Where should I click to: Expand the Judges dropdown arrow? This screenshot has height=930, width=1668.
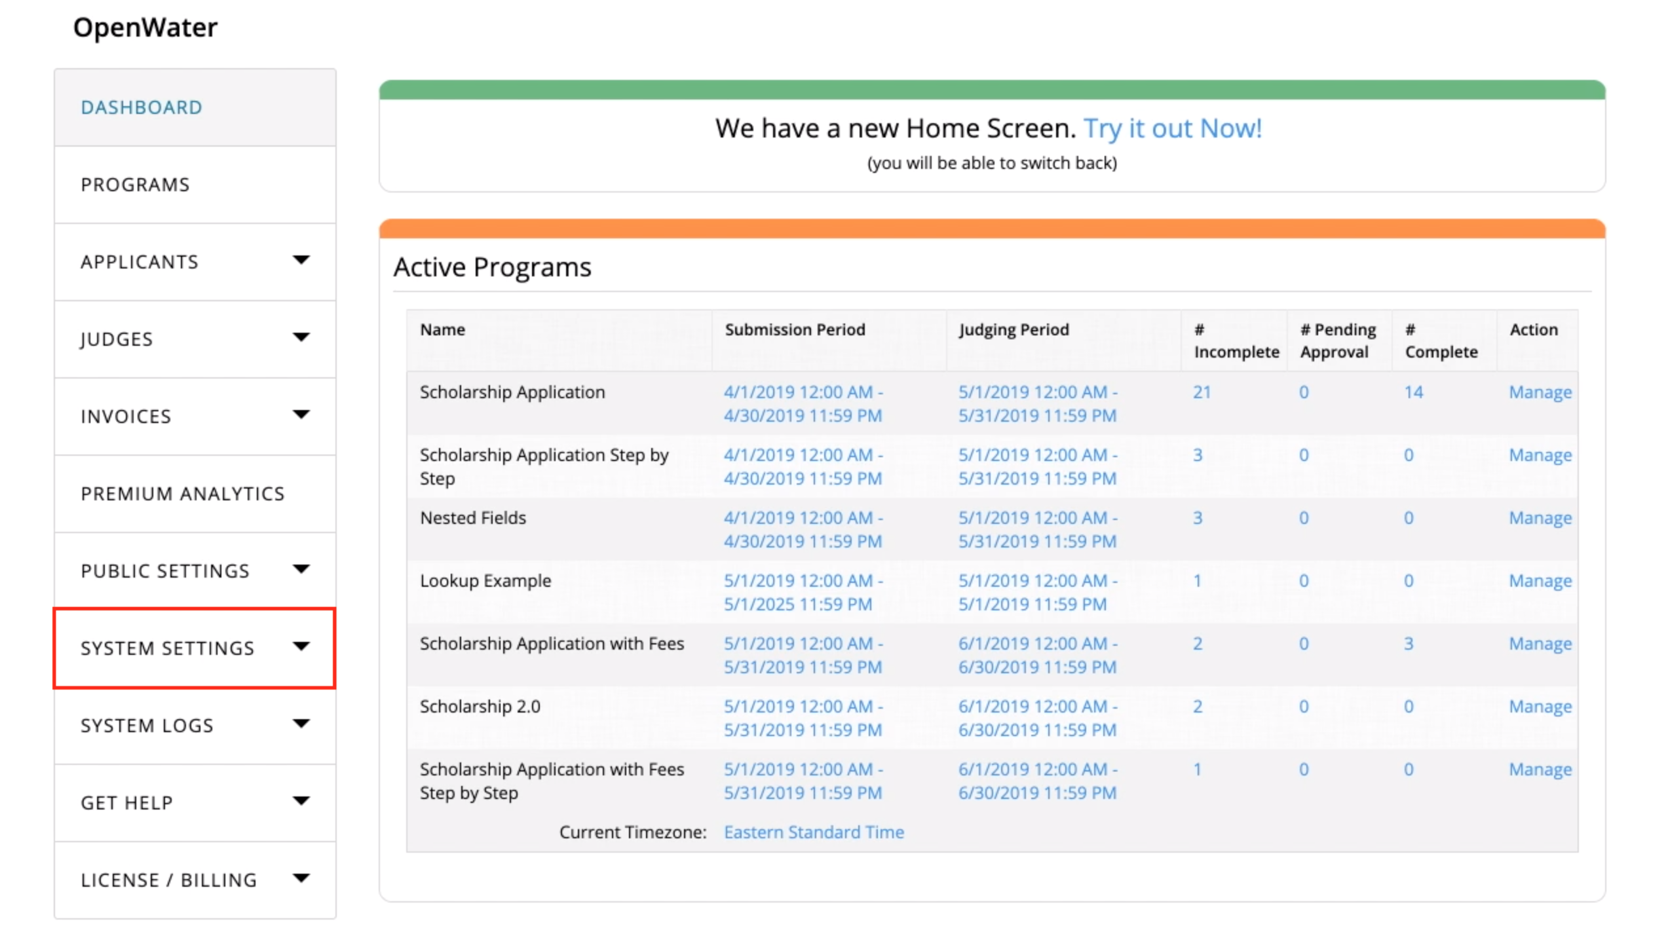point(301,337)
